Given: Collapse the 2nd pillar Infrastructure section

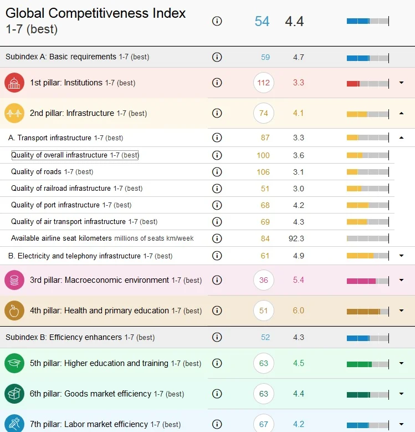Looking at the screenshot, I should (x=402, y=113).
